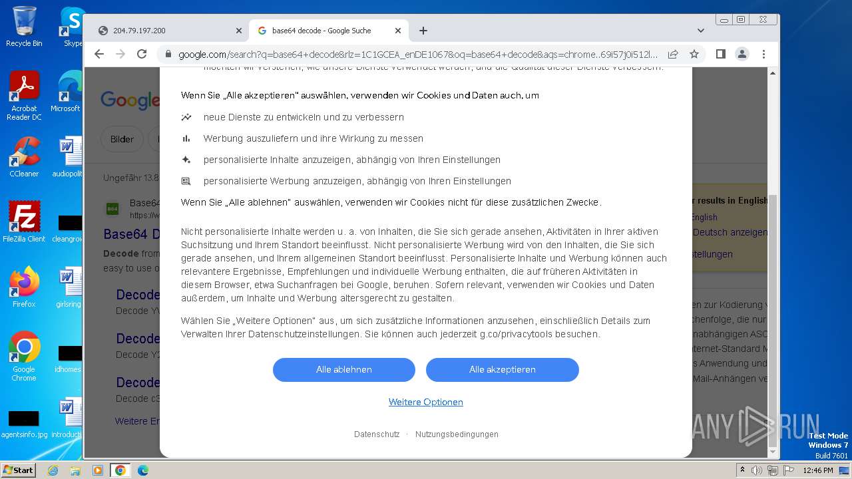Open the Datenschutz link
The width and height of the screenshot is (852, 479).
(x=377, y=434)
